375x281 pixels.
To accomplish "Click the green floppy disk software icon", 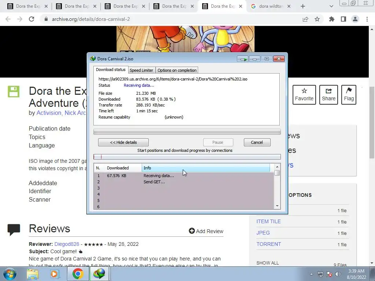I will (x=14, y=91).
